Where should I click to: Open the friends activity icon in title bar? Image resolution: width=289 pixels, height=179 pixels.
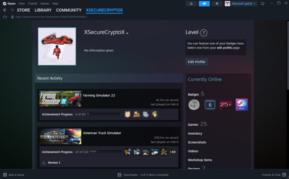pyautogui.click(x=191, y=3)
